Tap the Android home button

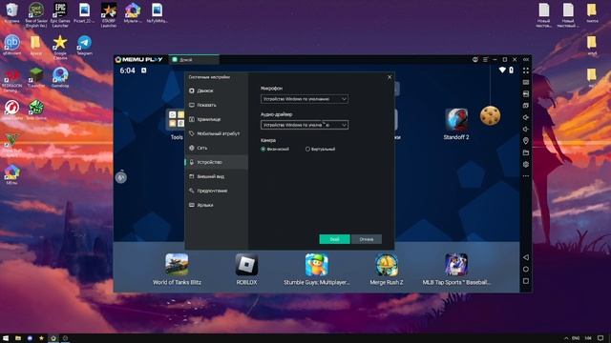pyautogui.click(x=526, y=269)
